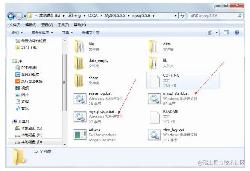Click the 新建文件夹 button
The image size is (250, 171).
[x=90, y=33]
